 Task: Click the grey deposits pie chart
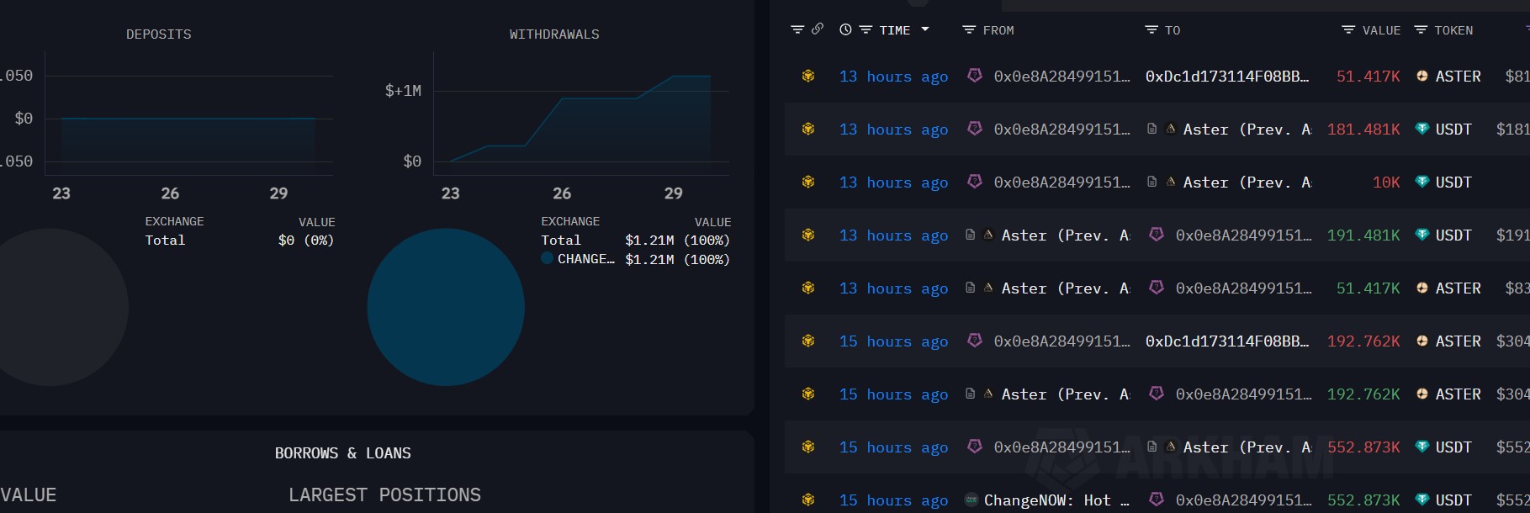coord(50,308)
